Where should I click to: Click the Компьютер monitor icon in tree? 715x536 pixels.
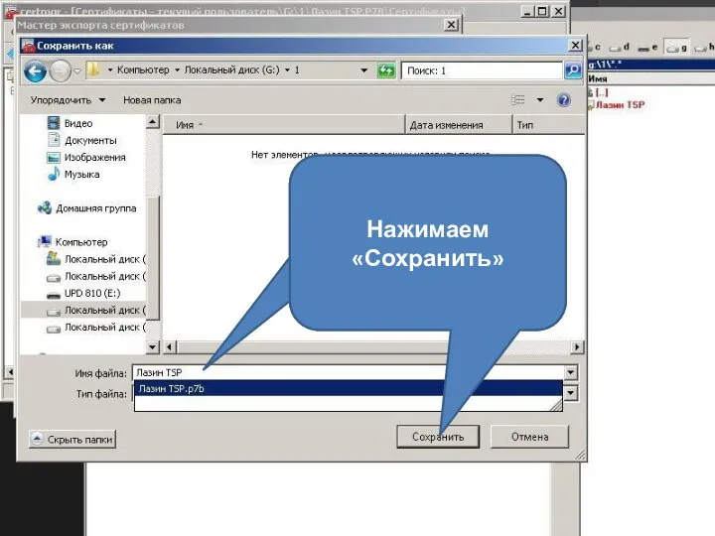point(45,241)
